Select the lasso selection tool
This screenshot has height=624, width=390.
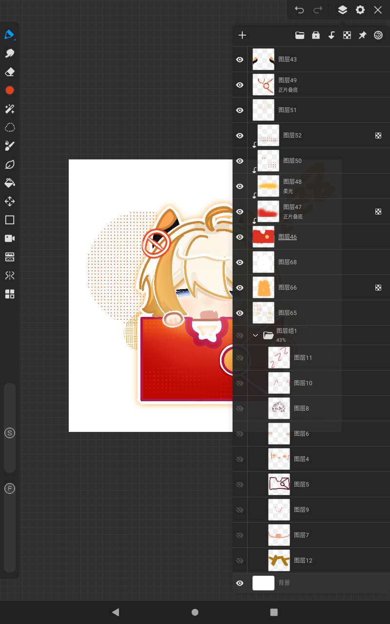click(x=9, y=128)
